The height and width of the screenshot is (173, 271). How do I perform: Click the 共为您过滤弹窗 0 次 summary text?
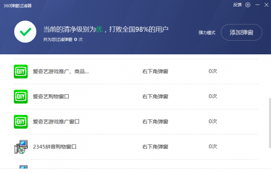63,39
